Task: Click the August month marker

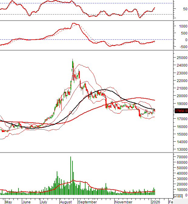Action: pos(66,202)
